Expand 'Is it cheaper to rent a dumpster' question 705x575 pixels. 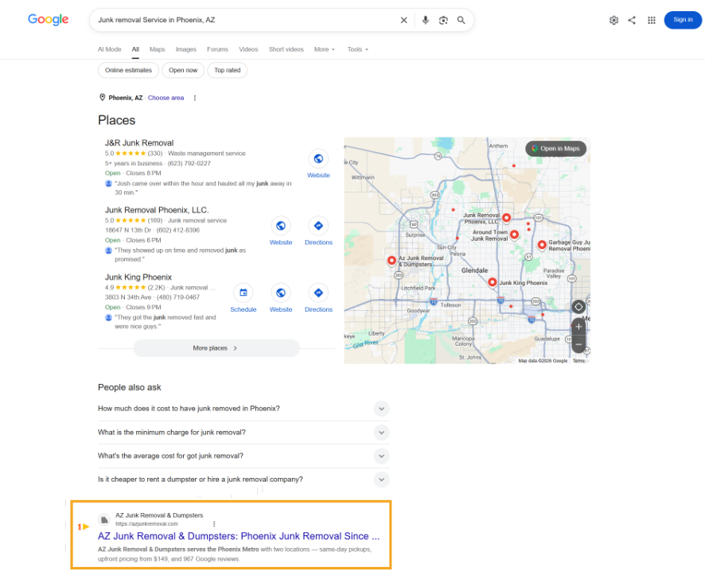[x=381, y=480]
